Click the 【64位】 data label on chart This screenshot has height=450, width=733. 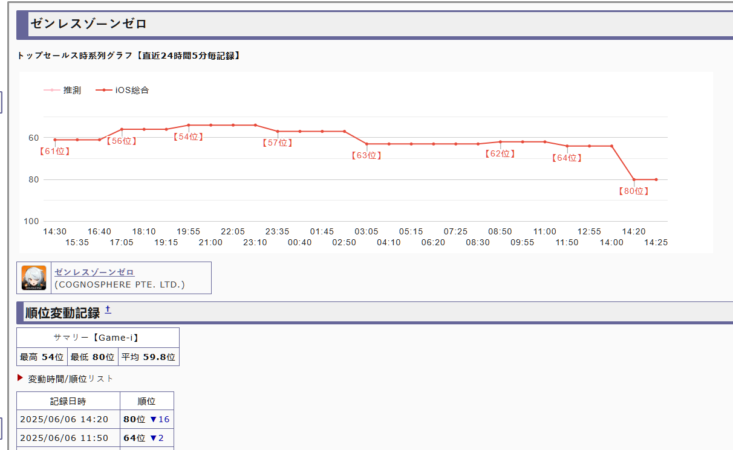click(567, 158)
